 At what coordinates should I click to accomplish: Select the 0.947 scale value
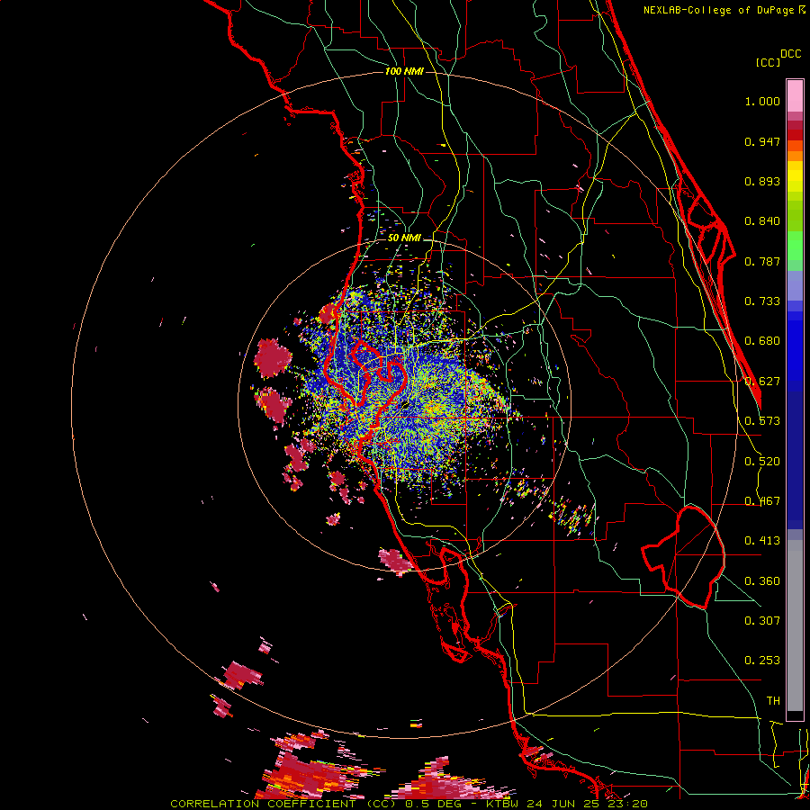click(762, 141)
